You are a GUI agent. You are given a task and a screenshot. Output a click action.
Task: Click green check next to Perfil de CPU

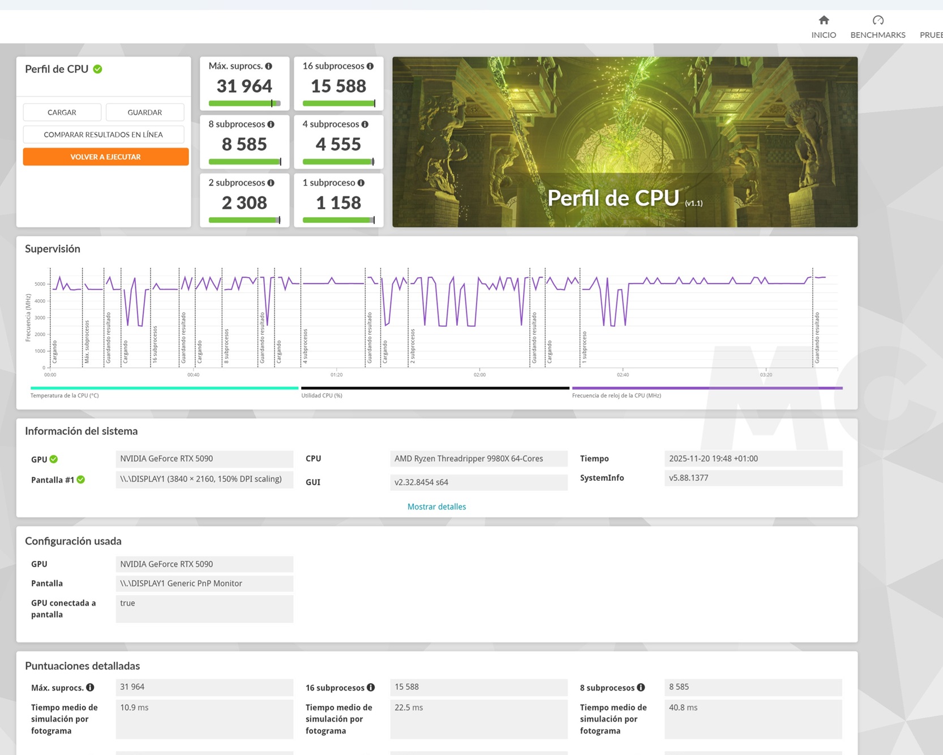pos(98,69)
